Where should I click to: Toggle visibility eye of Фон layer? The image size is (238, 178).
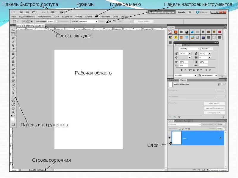169,138
